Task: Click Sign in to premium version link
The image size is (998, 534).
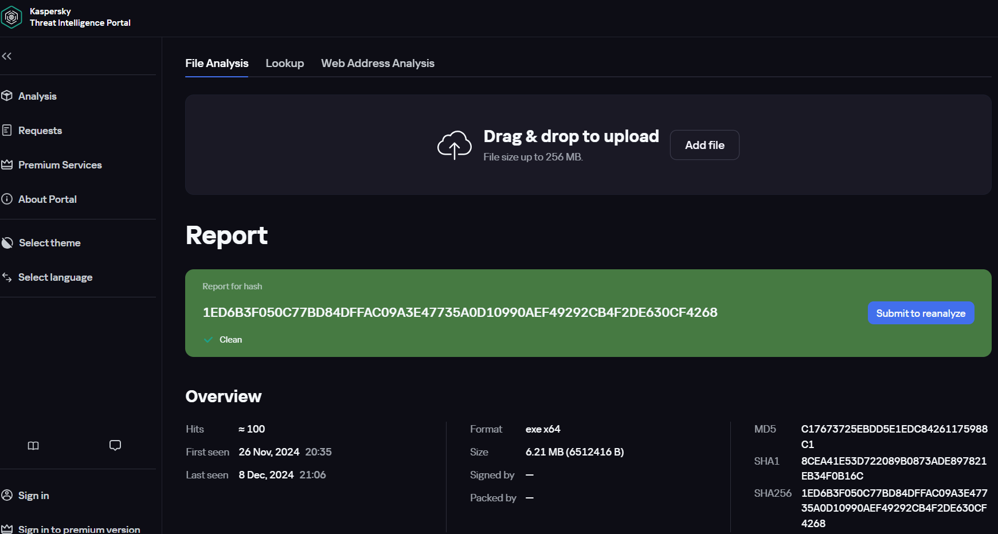Action: 79,529
